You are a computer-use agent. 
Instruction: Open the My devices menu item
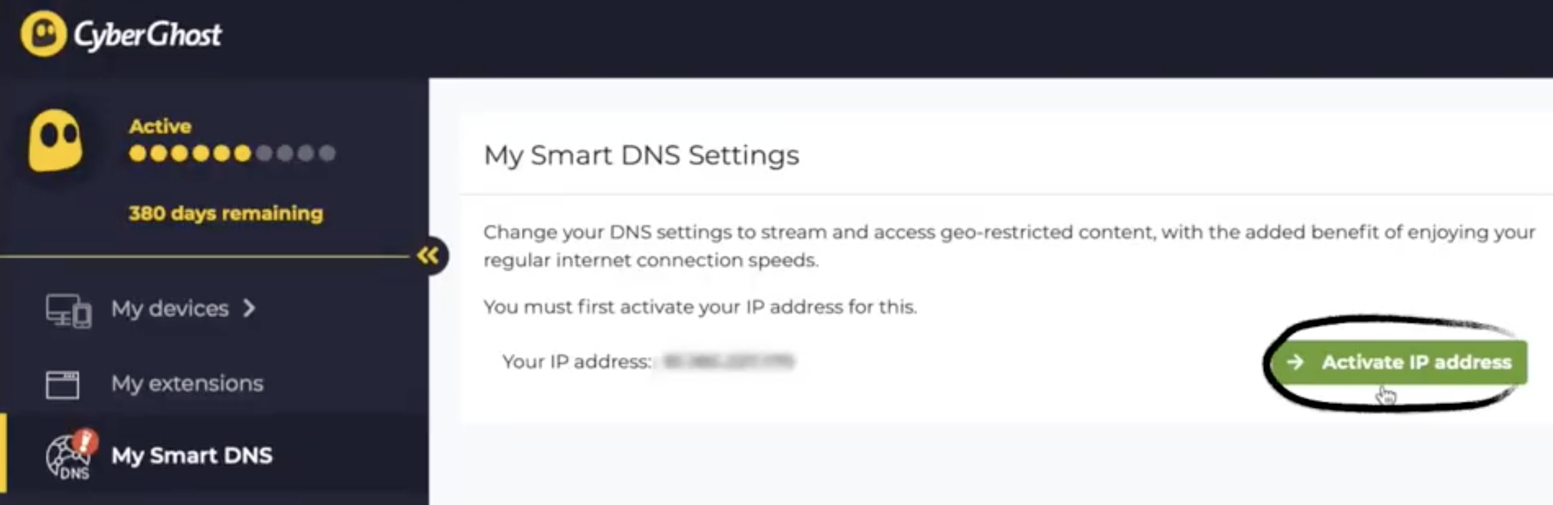(x=170, y=309)
